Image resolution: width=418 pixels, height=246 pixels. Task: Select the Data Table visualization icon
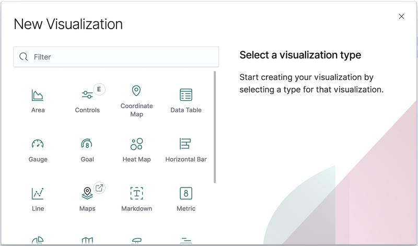pos(186,95)
